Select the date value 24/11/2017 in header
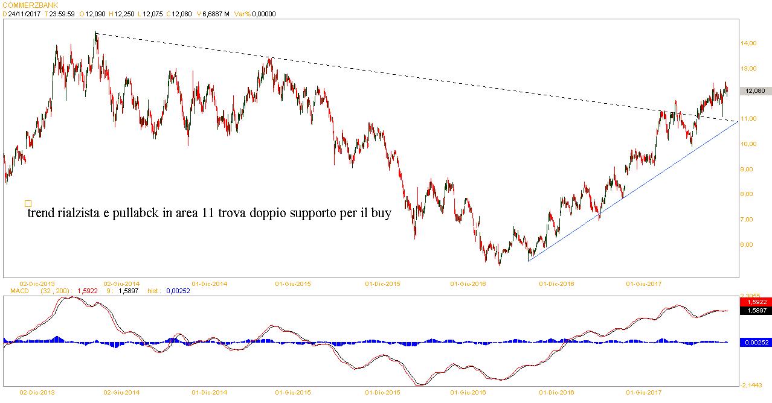772x403 pixels. click(x=24, y=14)
